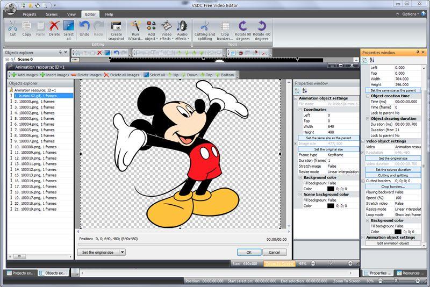Click the Zoom To Screen status label
The height and width of the screenshot is (287, 430).
[347, 281]
